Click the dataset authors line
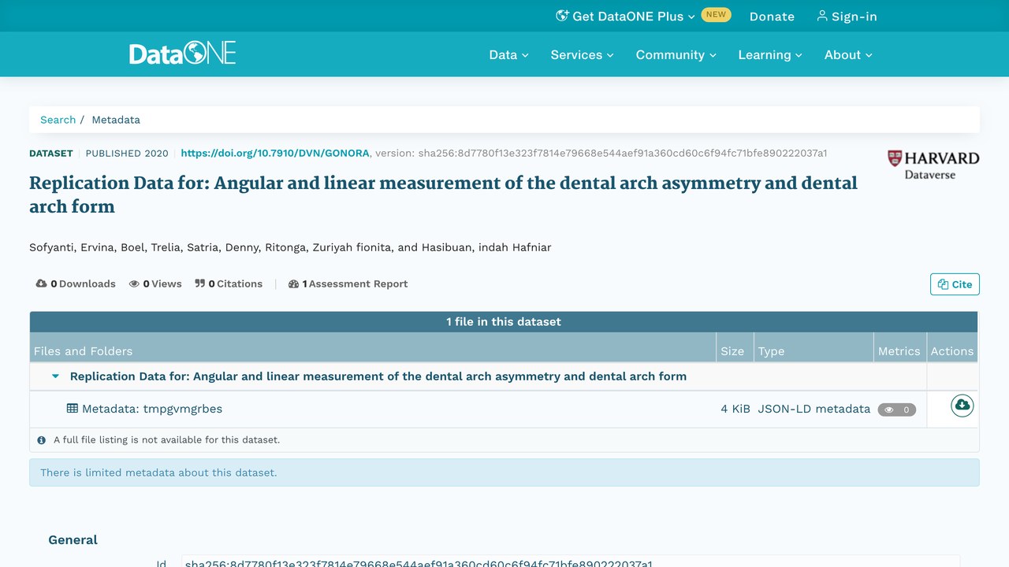Viewport: 1009px width, 567px height. (290, 247)
